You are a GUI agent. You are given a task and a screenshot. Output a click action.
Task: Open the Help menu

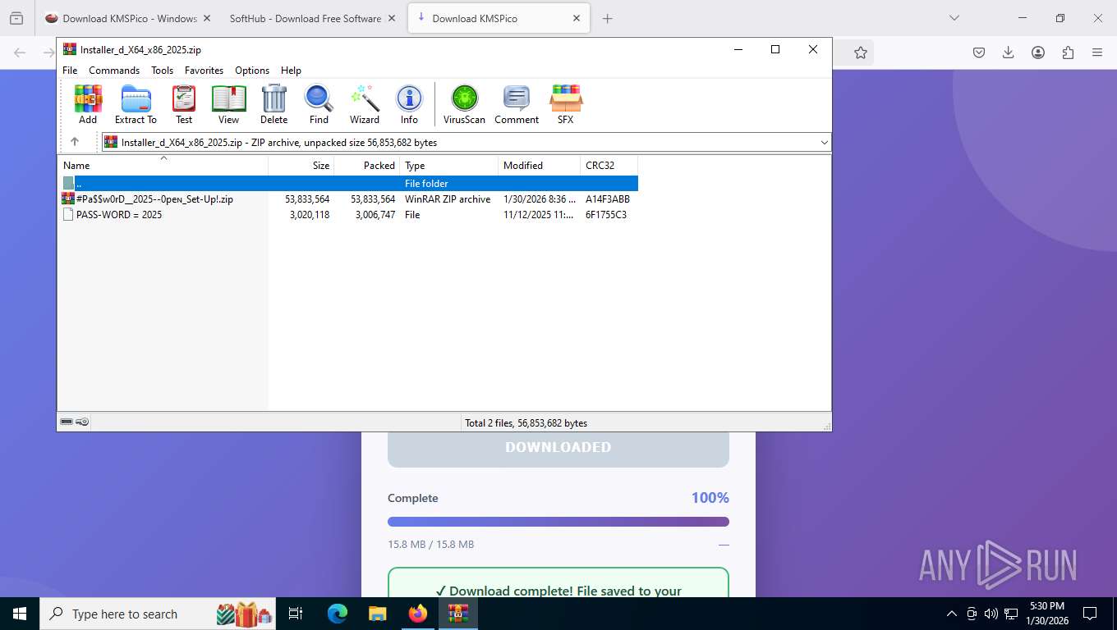[x=291, y=71]
